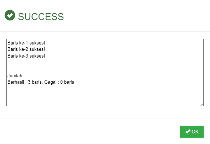Image resolution: width=210 pixels, height=144 pixels.
Task: Click the divider line above the OK button
Action: click(105, 119)
